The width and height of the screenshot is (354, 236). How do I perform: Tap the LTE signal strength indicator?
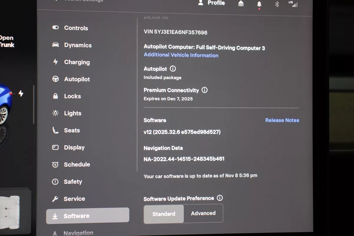pos(293,4)
